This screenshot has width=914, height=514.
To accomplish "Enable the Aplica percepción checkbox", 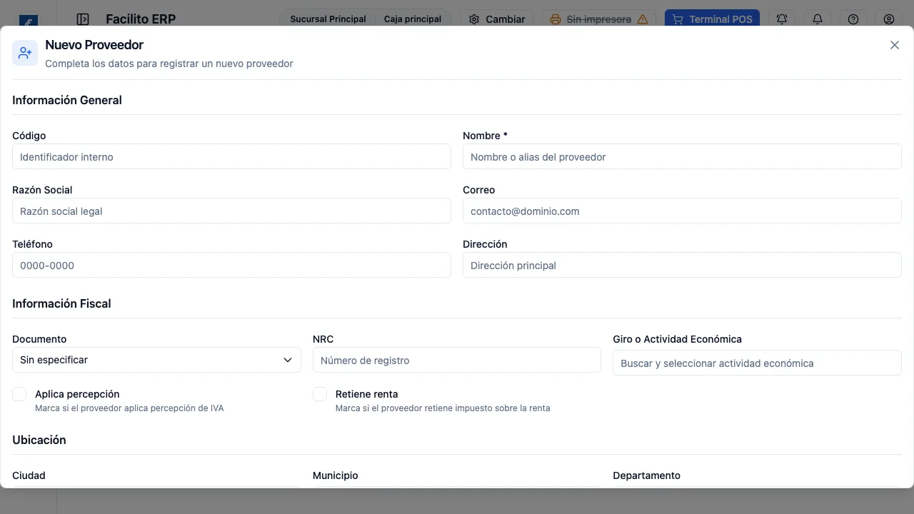I will [20, 394].
